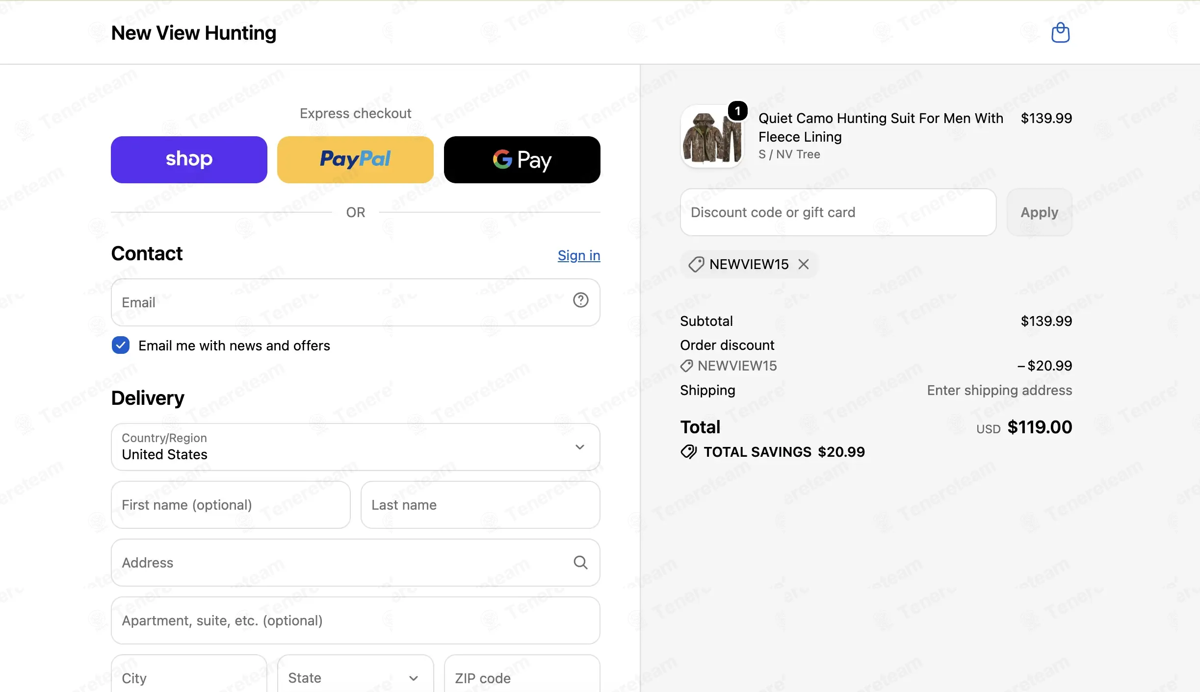The image size is (1200, 692).
Task: Check out with Shop Pay
Action: (189, 160)
